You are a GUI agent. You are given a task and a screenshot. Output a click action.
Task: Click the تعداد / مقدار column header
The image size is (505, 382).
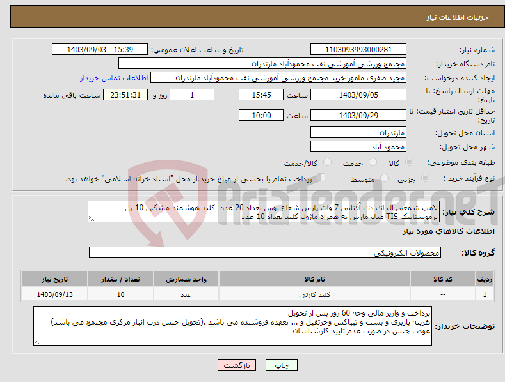click(120, 279)
